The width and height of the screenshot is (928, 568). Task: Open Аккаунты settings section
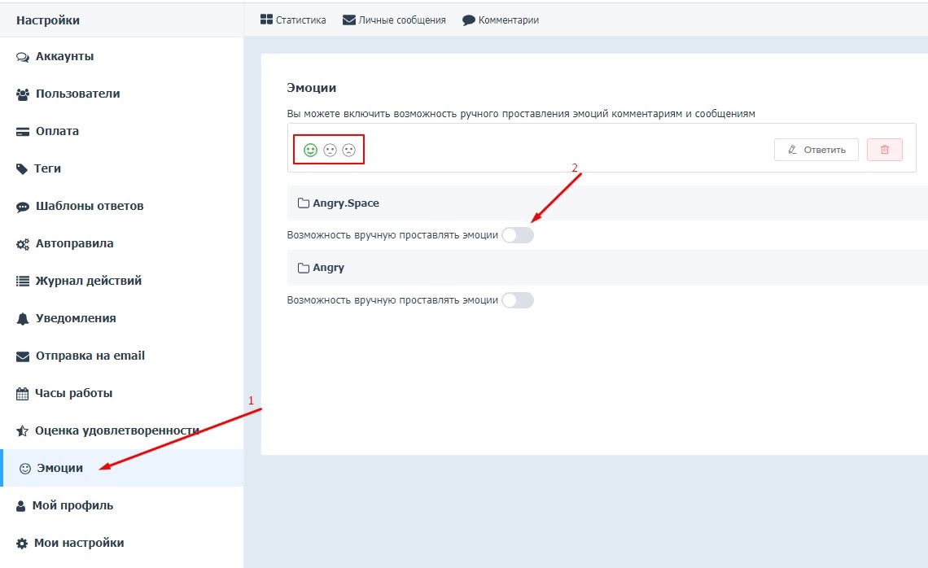pos(122,57)
